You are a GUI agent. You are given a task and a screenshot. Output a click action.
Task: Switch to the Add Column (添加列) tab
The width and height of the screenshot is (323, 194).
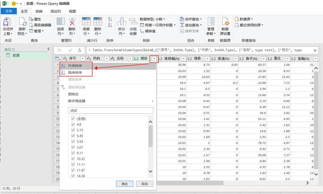click(56, 11)
